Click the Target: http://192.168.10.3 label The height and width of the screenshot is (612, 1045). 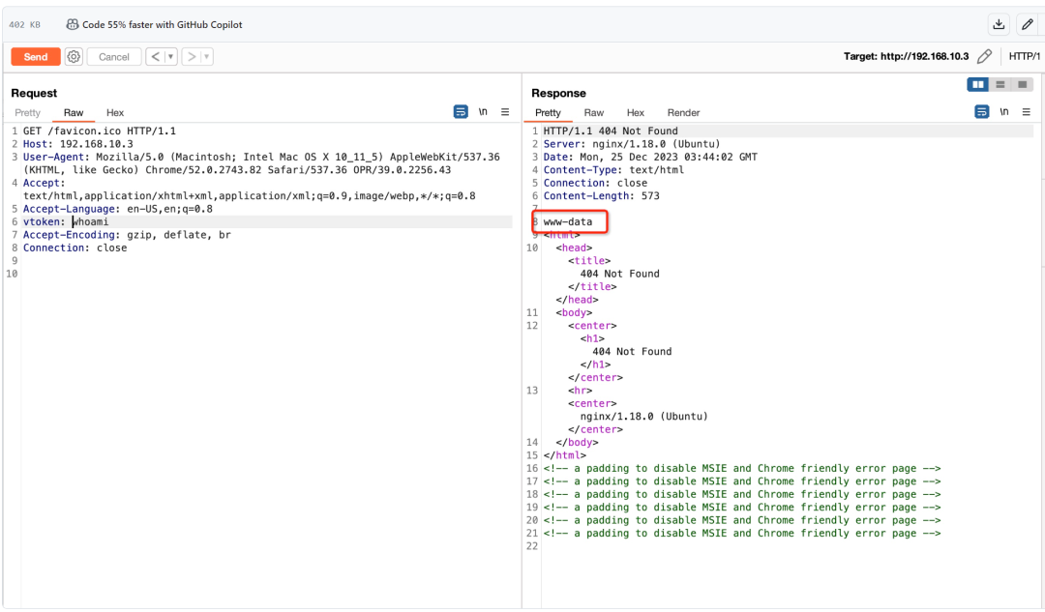(906, 57)
